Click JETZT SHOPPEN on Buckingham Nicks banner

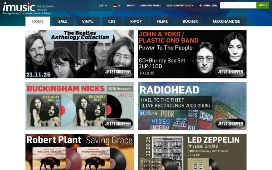[x=118, y=123]
